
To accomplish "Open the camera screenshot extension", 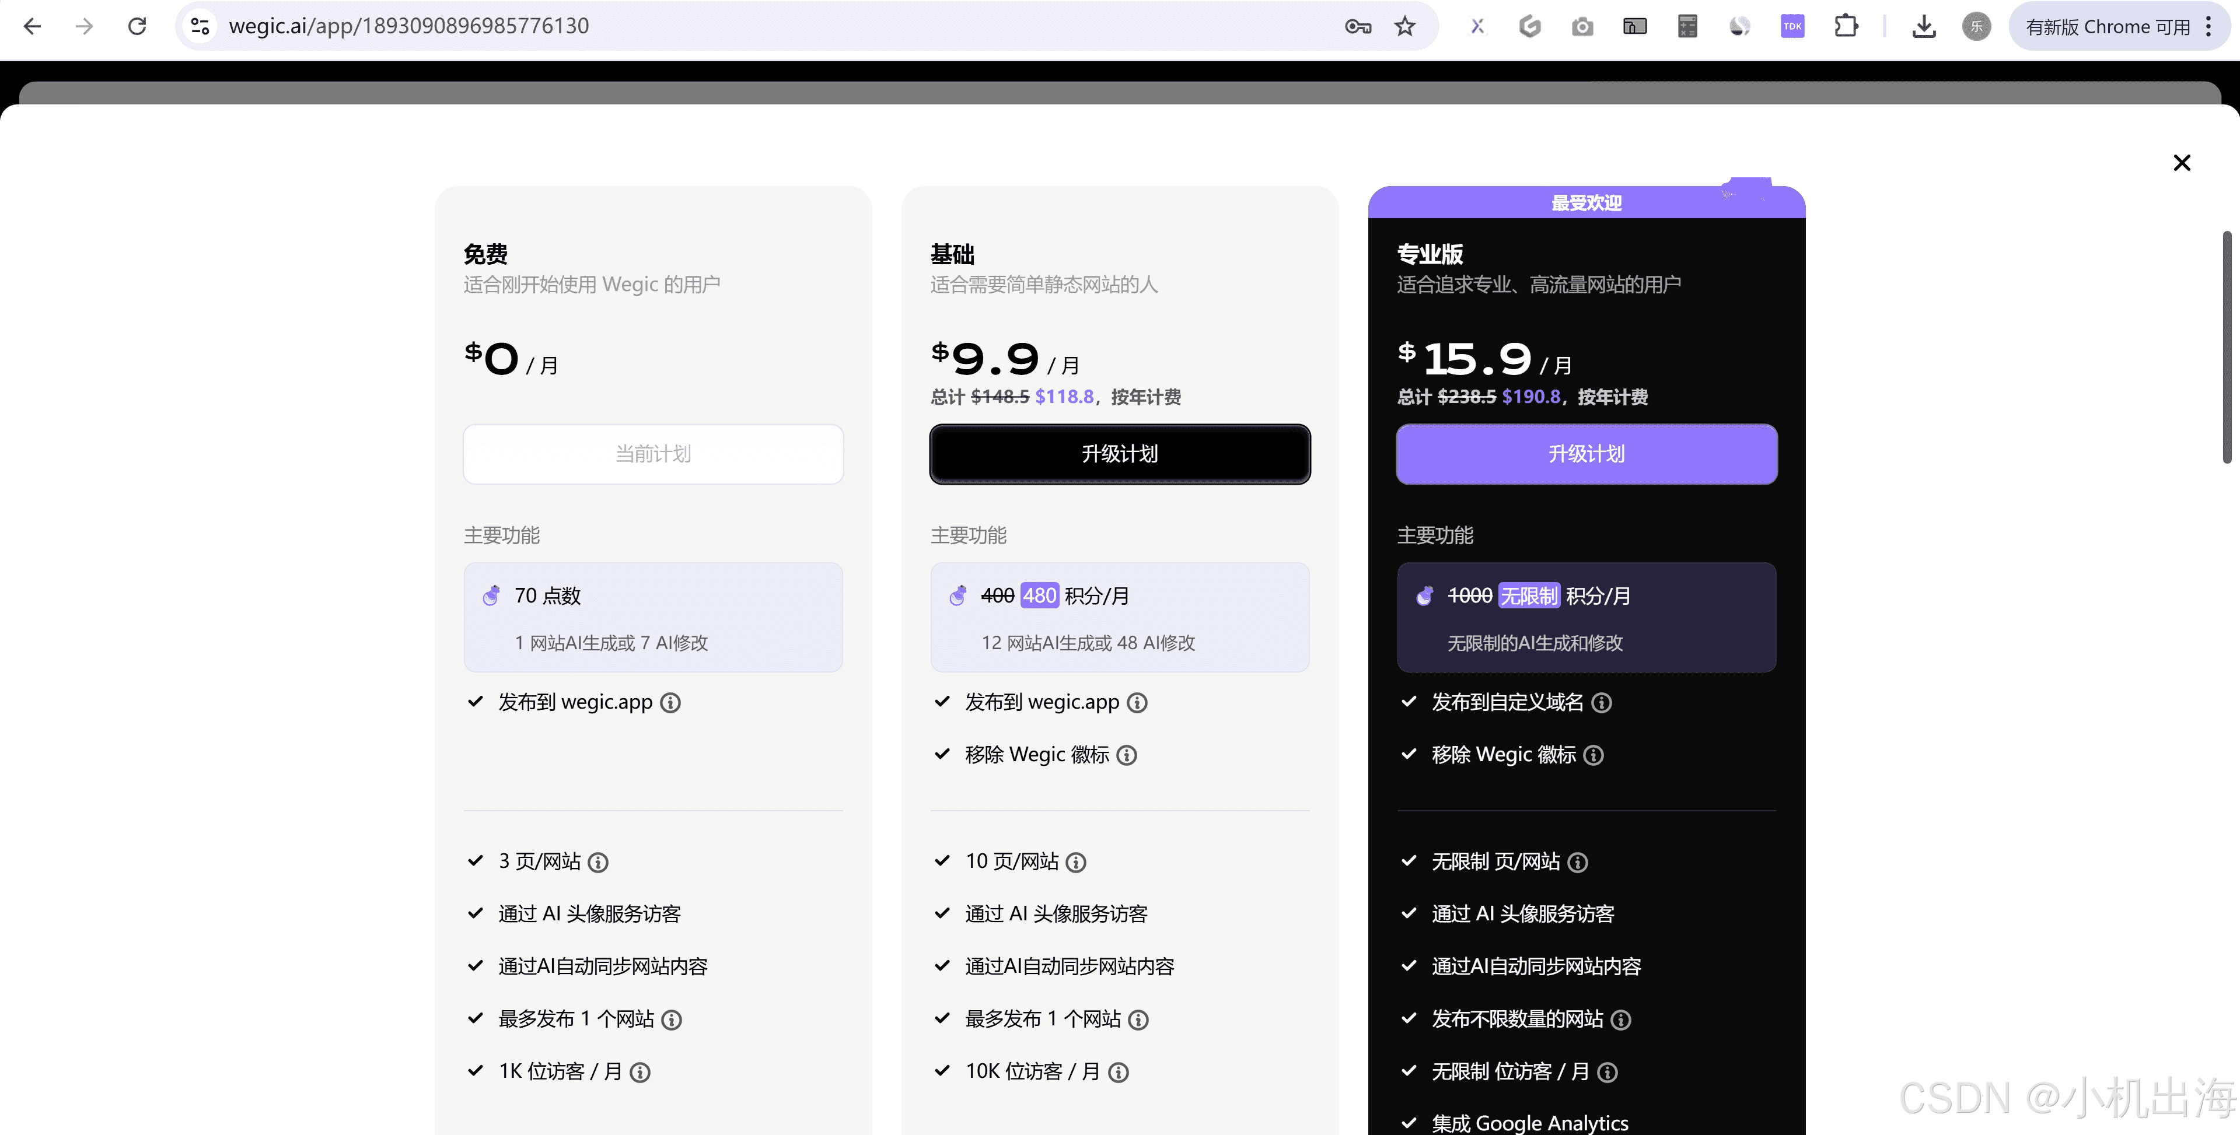I will tap(1582, 26).
